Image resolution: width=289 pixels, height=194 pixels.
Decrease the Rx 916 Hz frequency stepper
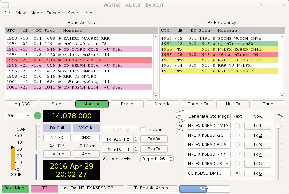136,151
